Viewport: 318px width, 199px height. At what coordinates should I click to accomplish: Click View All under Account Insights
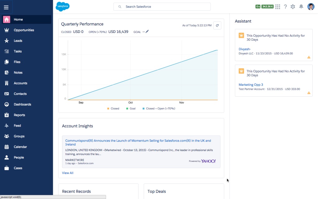[x=68, y=173]
